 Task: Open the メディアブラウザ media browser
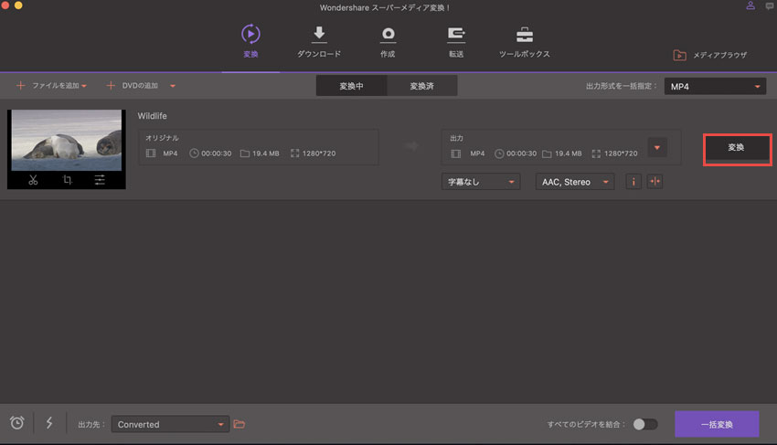(710, 55)
